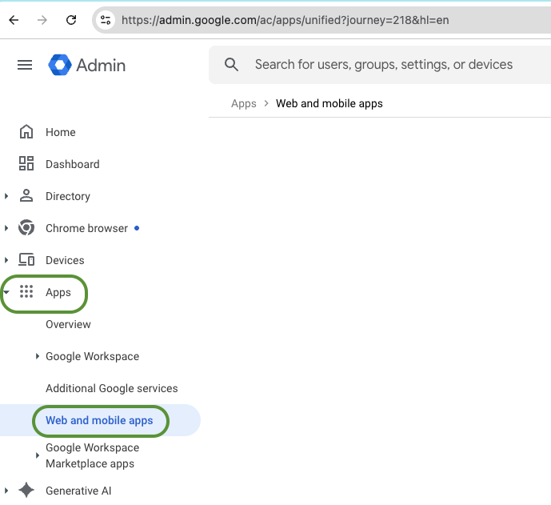Click the Directory person icon
Image resolution: width=551 pixels, height=505 pixels.
point(26,195)
